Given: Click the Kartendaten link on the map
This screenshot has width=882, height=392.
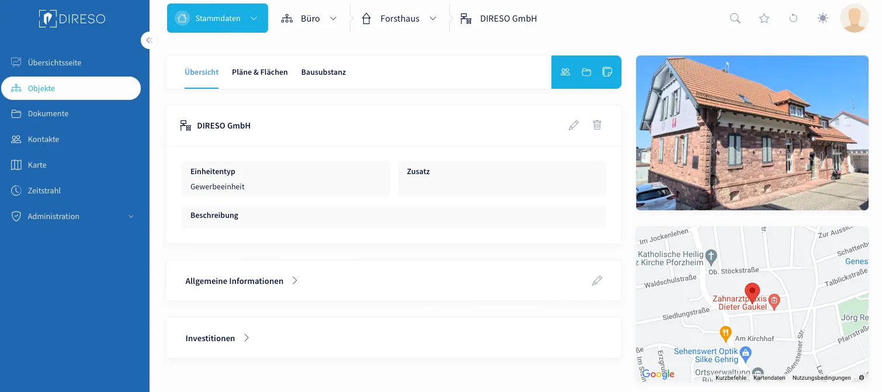Looking at the screenshot, I should tap(769, 378).
